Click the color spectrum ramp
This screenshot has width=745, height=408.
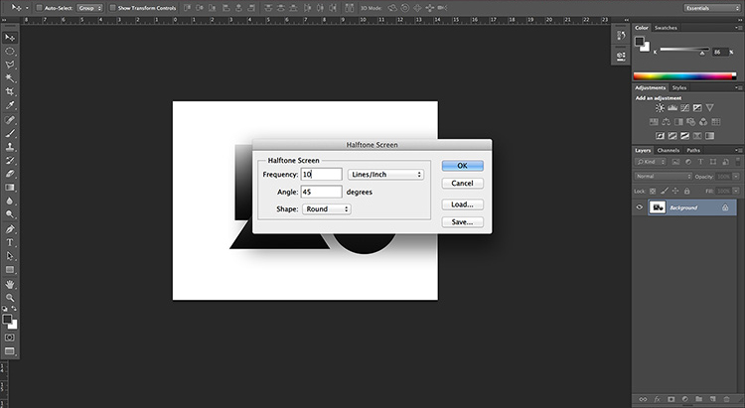tap(684, 76)
